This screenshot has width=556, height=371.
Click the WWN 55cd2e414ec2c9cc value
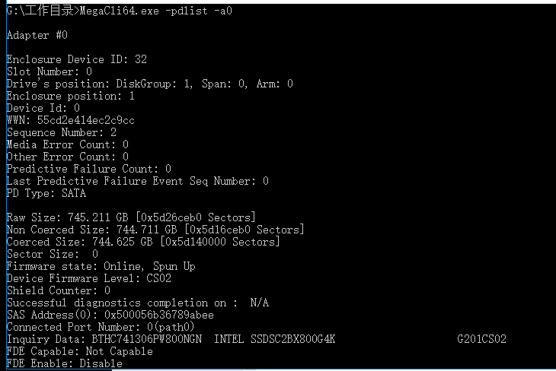click(x=86, y=120)
